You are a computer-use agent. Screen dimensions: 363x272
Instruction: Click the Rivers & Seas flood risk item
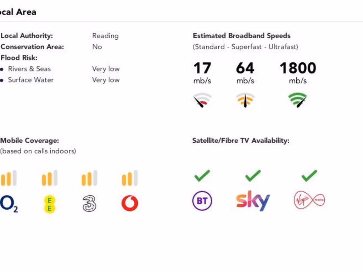29,69
